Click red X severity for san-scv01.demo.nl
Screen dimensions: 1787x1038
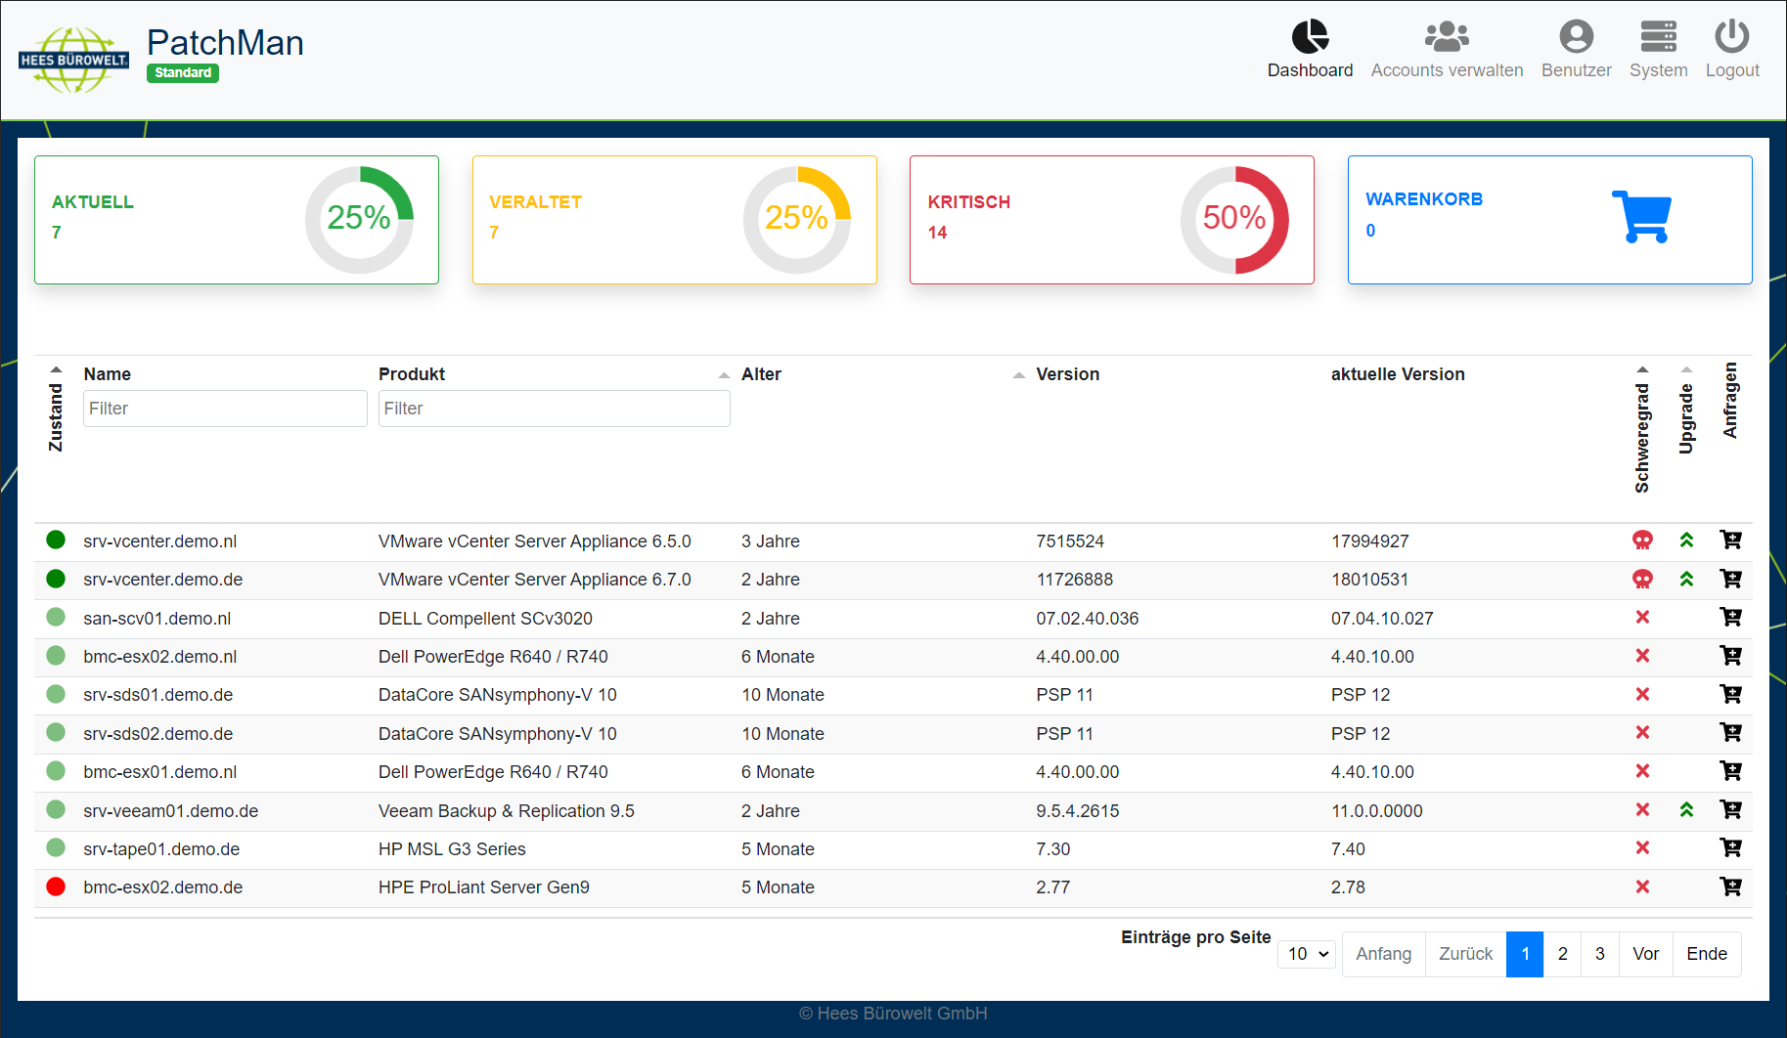point(1642,618)
